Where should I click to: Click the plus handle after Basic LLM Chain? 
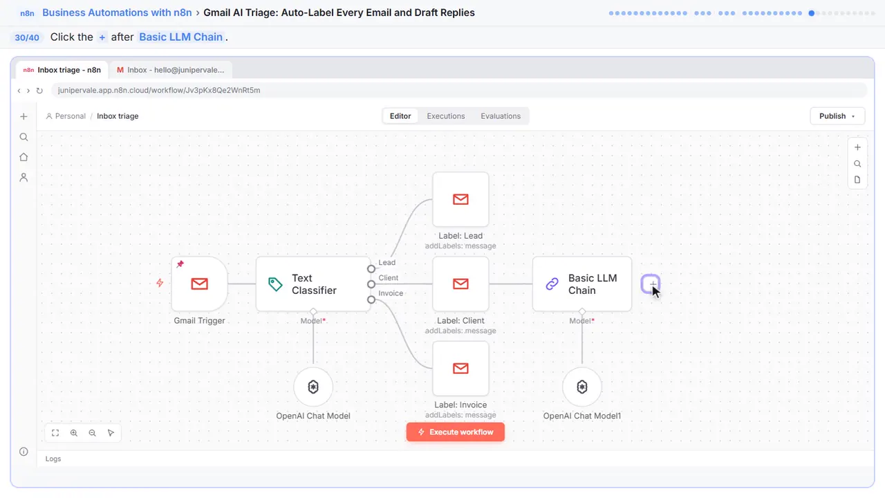point(651,284)
